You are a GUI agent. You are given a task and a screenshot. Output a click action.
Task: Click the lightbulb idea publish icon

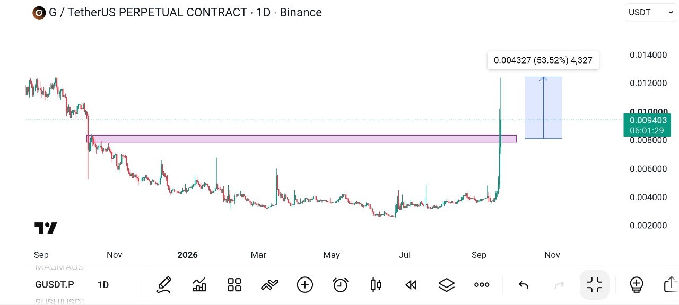(637, 285)
